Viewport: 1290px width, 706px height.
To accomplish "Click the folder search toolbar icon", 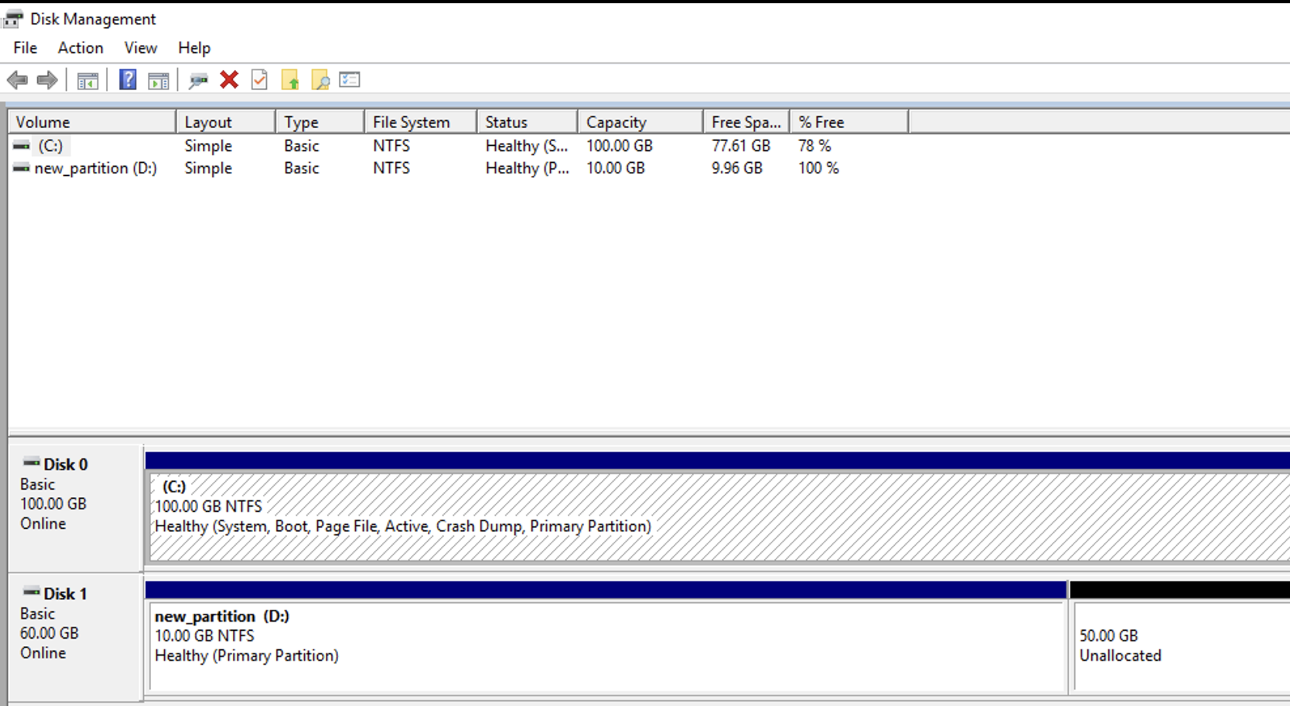I will click(x=320, y=80).
